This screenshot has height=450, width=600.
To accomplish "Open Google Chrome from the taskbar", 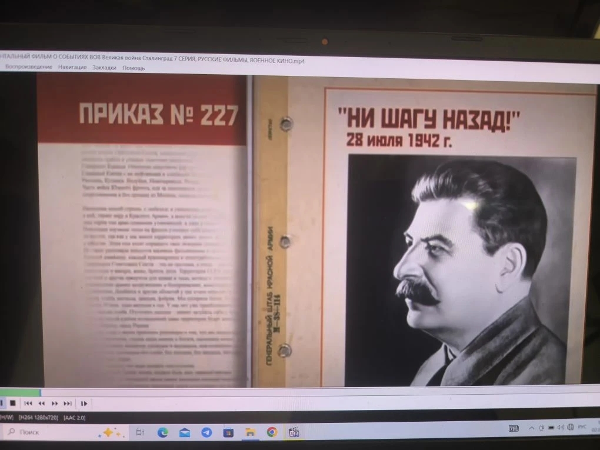I will pos(272,432).
